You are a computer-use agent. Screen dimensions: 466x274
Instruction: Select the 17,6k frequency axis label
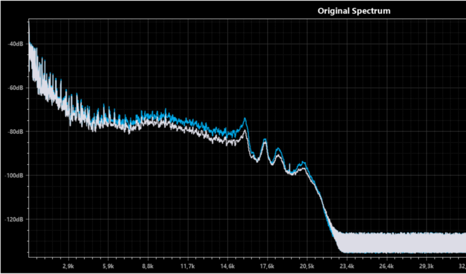(x=267, y=266)
